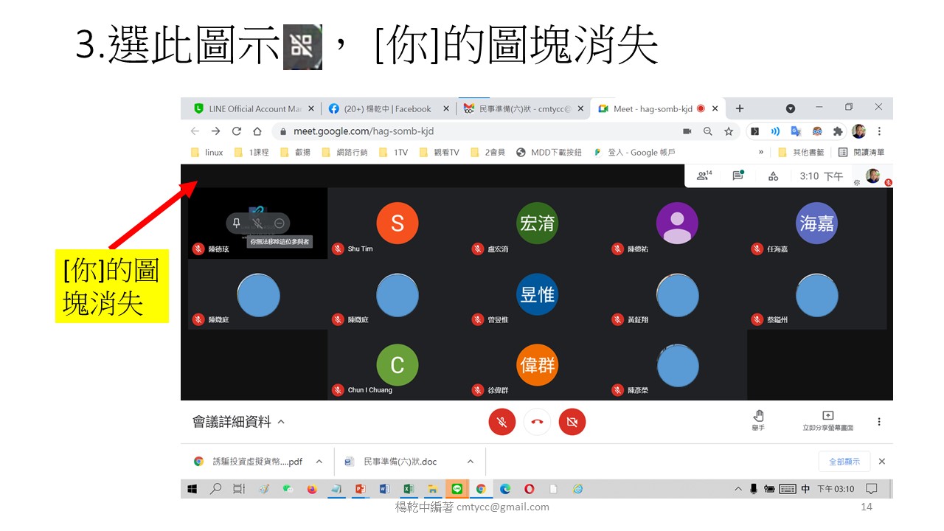Switch to the 民事準備(六)狀 Gmail tab
944x531 pixels.
tap(524, 108)
